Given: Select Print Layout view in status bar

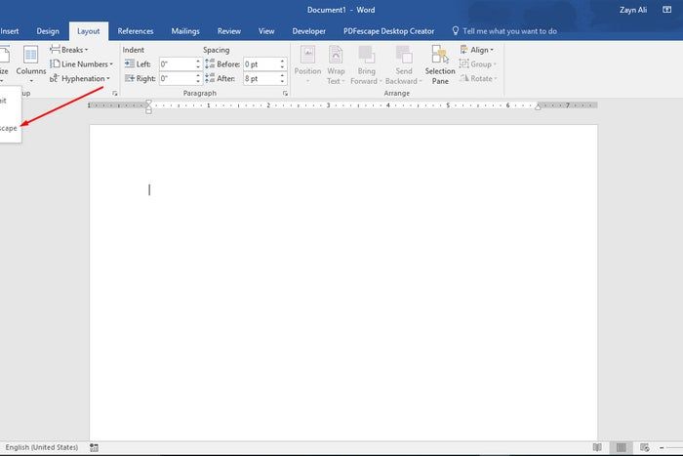Looking at the screenshot, I should coord(622,447).
